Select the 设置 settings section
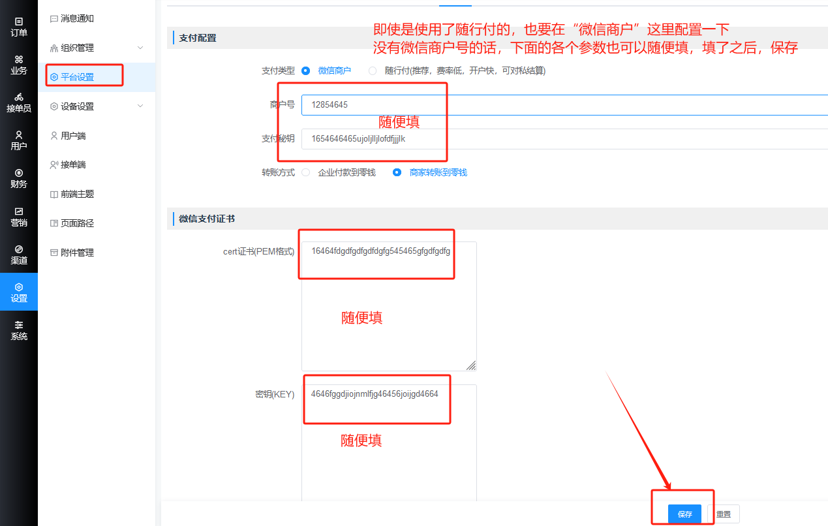Screen dimensions: 828x526 tap(19, 292)
